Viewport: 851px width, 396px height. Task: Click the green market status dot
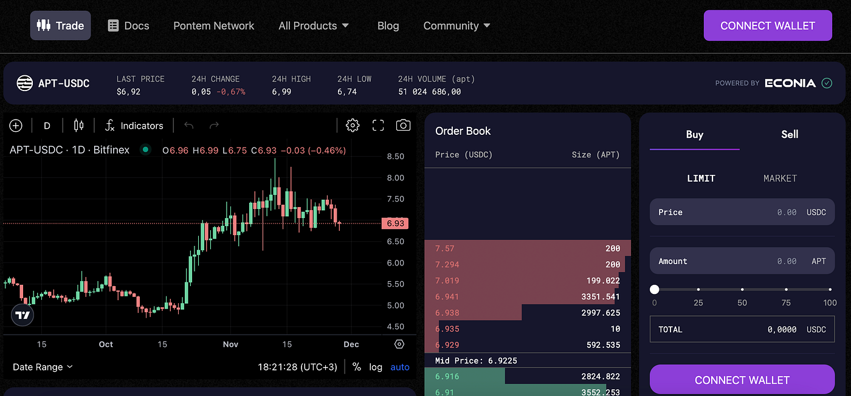145,149
